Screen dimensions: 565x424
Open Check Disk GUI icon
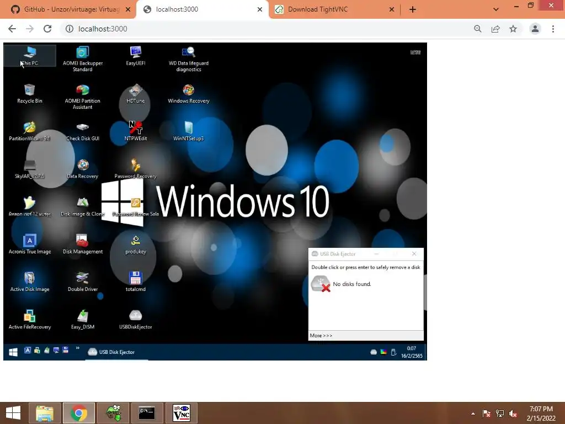coord(83,131)
